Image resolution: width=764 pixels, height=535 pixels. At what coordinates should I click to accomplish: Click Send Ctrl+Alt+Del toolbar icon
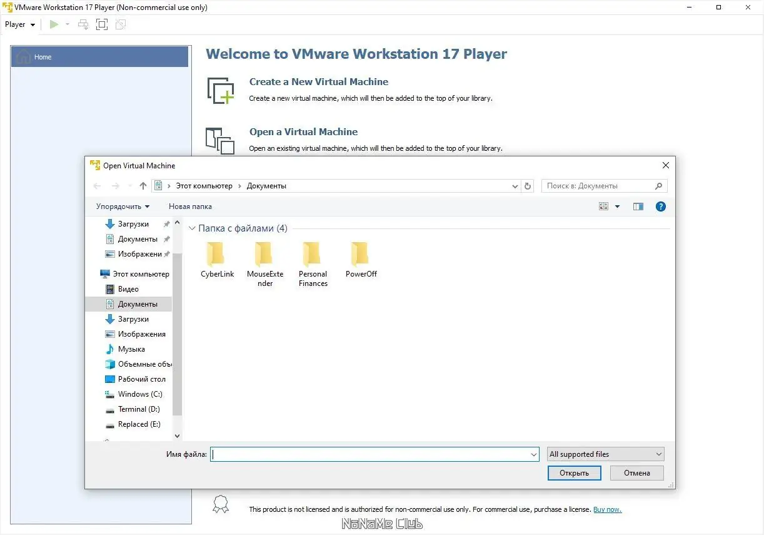pyautogui.click(x=83, y=24)
